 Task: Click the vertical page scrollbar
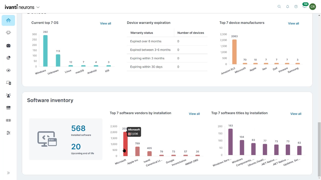coord(319,149)
